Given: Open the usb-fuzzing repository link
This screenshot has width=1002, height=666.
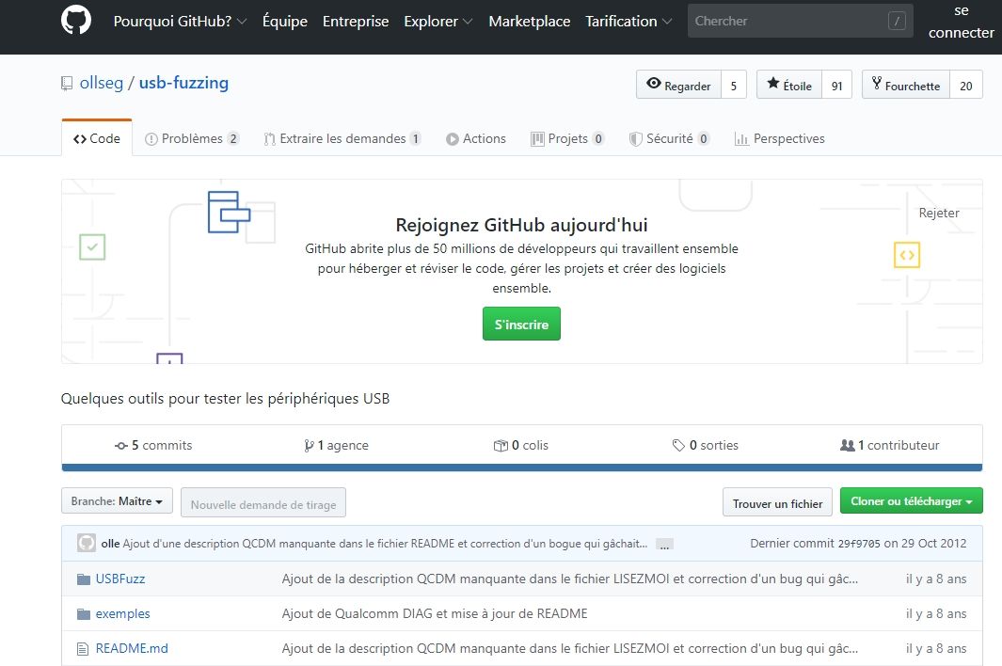Looking at the screenshot, I should tap(183, 83).
